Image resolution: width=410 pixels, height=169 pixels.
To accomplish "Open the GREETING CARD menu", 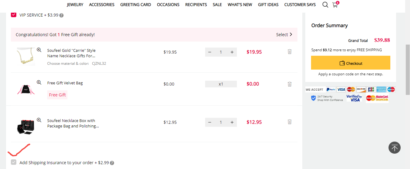I will tap(136, 5).
